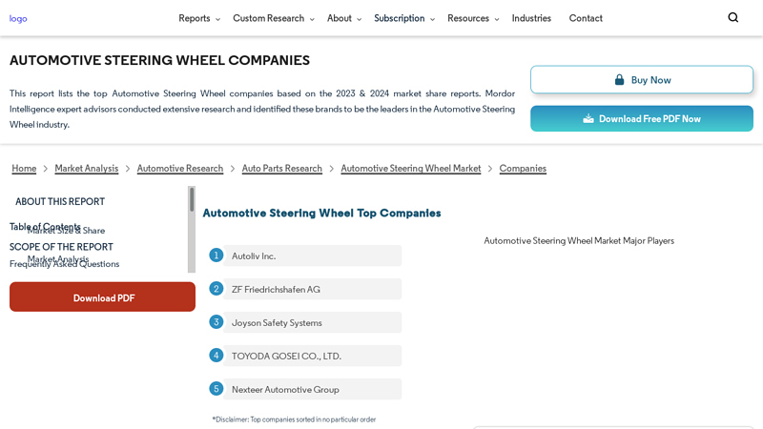Viewport: 763px width, 429px height.
Task: Click the sidebar scrollbar thumb
Action: tap(192, 199)
